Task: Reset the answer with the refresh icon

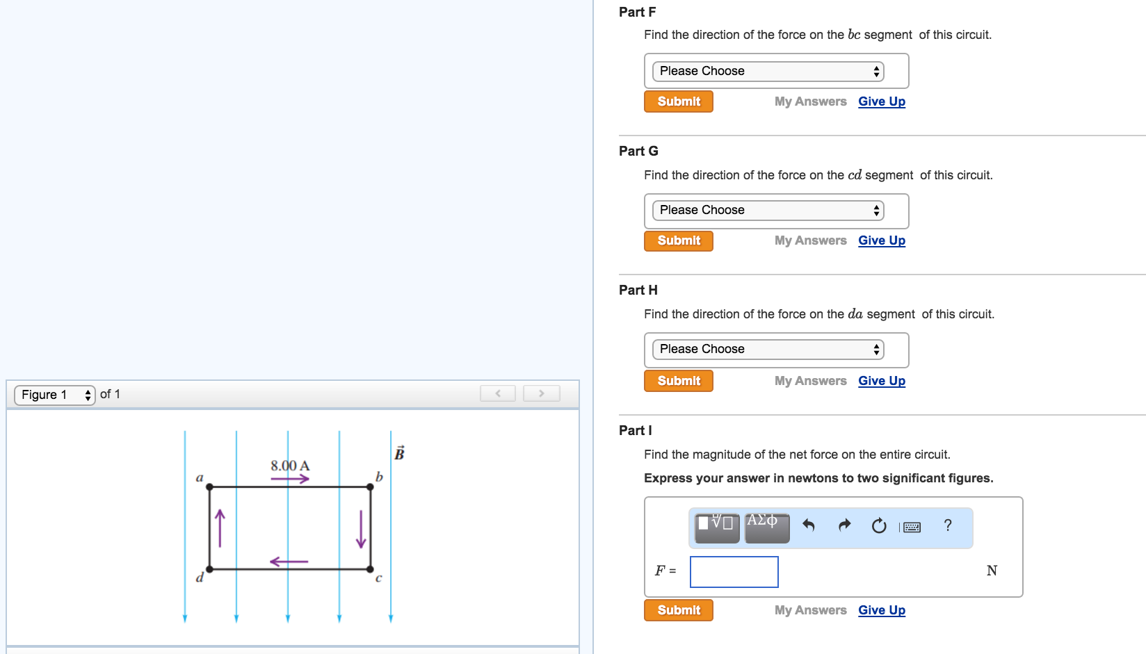Action: [878, 527]
